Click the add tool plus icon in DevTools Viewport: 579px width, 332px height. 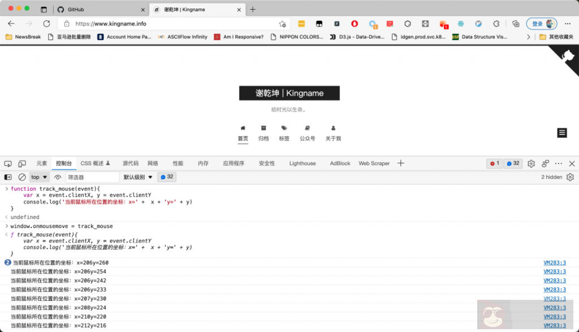point(401,164)
